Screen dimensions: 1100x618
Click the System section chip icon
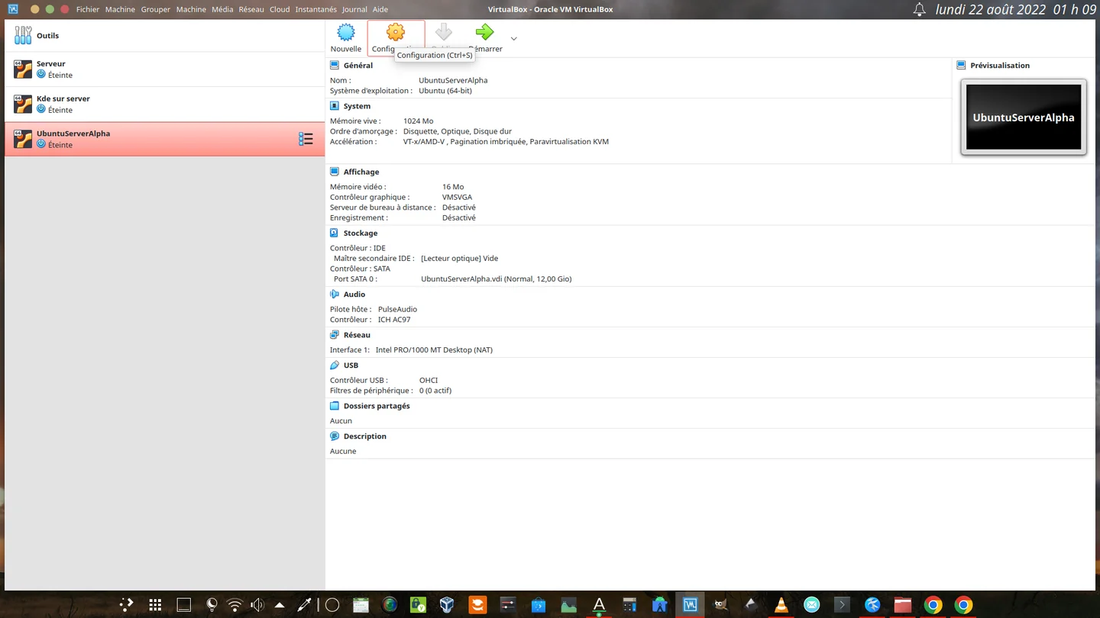[x=335, y=106]
